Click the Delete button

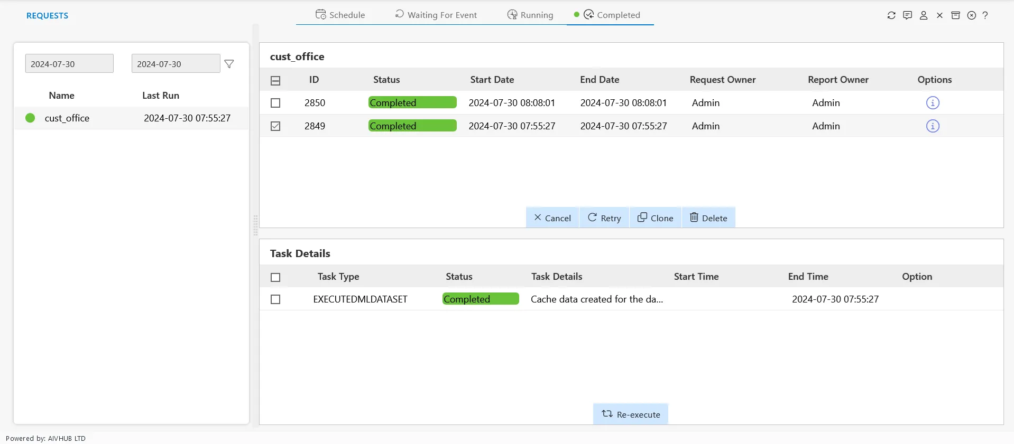click(709, 218)
